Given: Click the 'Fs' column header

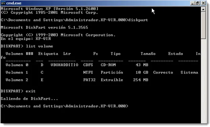Looking at the screenshot, I should [96, 54].
